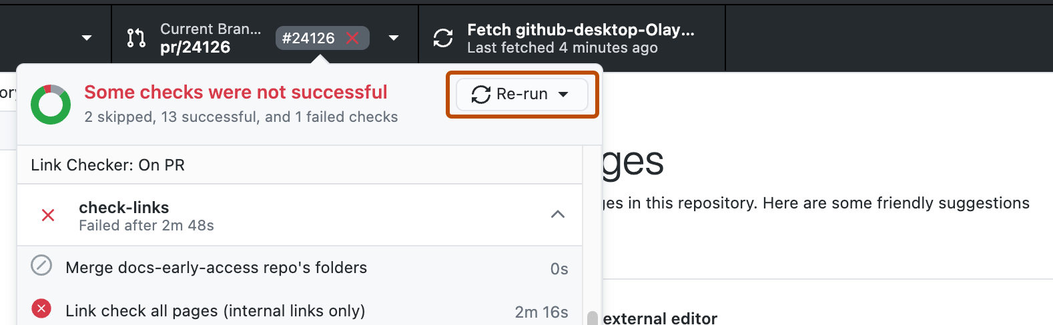The height and width of the screenshot is (325, 1053).
Task: Open Merge docs-early-access repo's folders step
Action: coord(300,268)
